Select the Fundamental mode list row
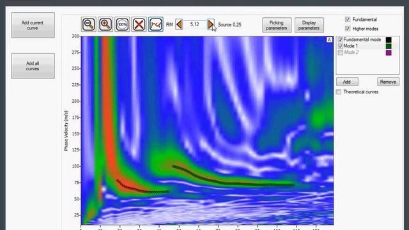The height and width of the screenshot is (230, 409). pyautogui.click(x=367, y=40)
